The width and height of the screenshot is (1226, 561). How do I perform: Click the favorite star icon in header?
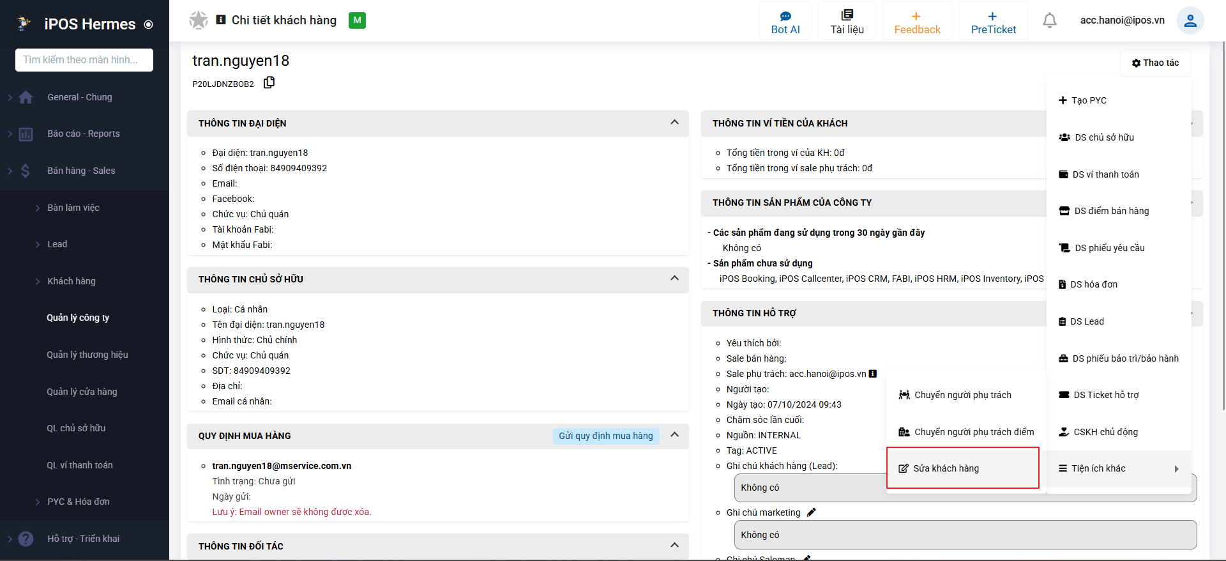click(199, 20)
